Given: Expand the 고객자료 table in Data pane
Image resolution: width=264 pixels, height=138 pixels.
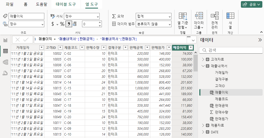Looking at the screenshot, I should 203,59.
